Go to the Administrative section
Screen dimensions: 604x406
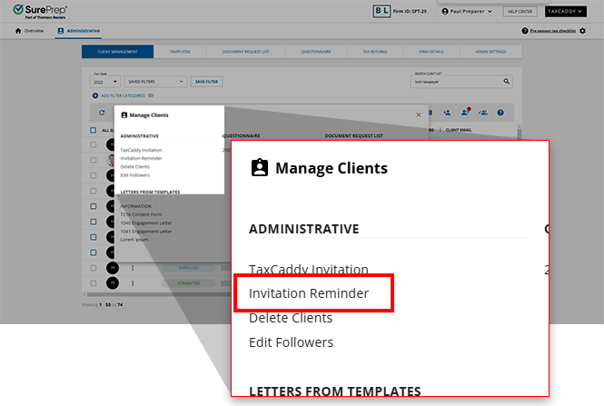(x=79, y=31)
